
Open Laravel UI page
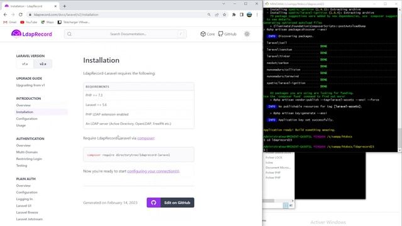click(24, 206)
